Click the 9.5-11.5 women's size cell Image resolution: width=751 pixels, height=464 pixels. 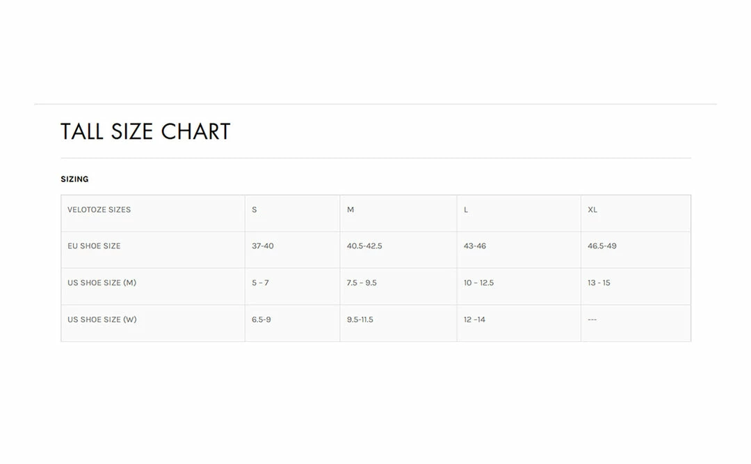click(360, 320)
